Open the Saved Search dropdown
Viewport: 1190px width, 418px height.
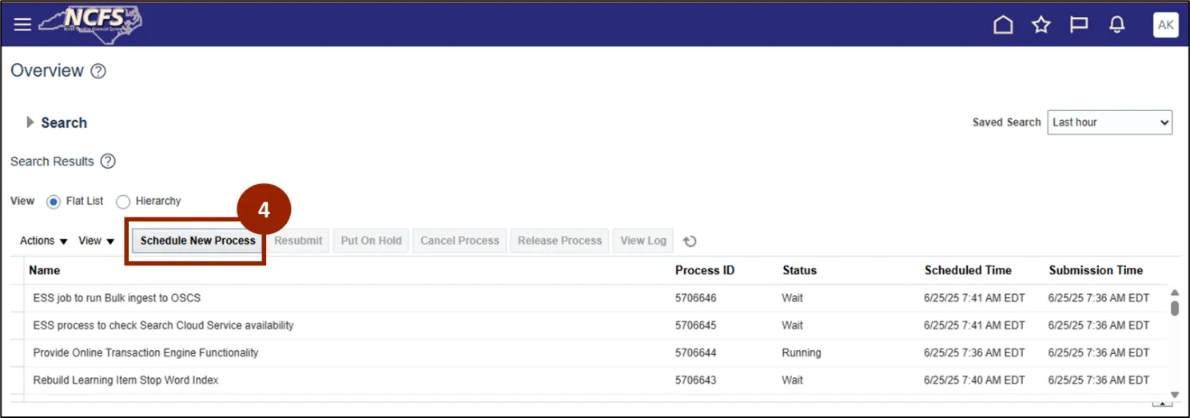[x=1108, y=122]
